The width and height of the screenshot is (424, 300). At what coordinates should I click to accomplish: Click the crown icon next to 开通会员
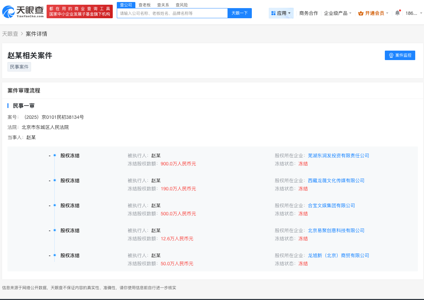point(360,12)
